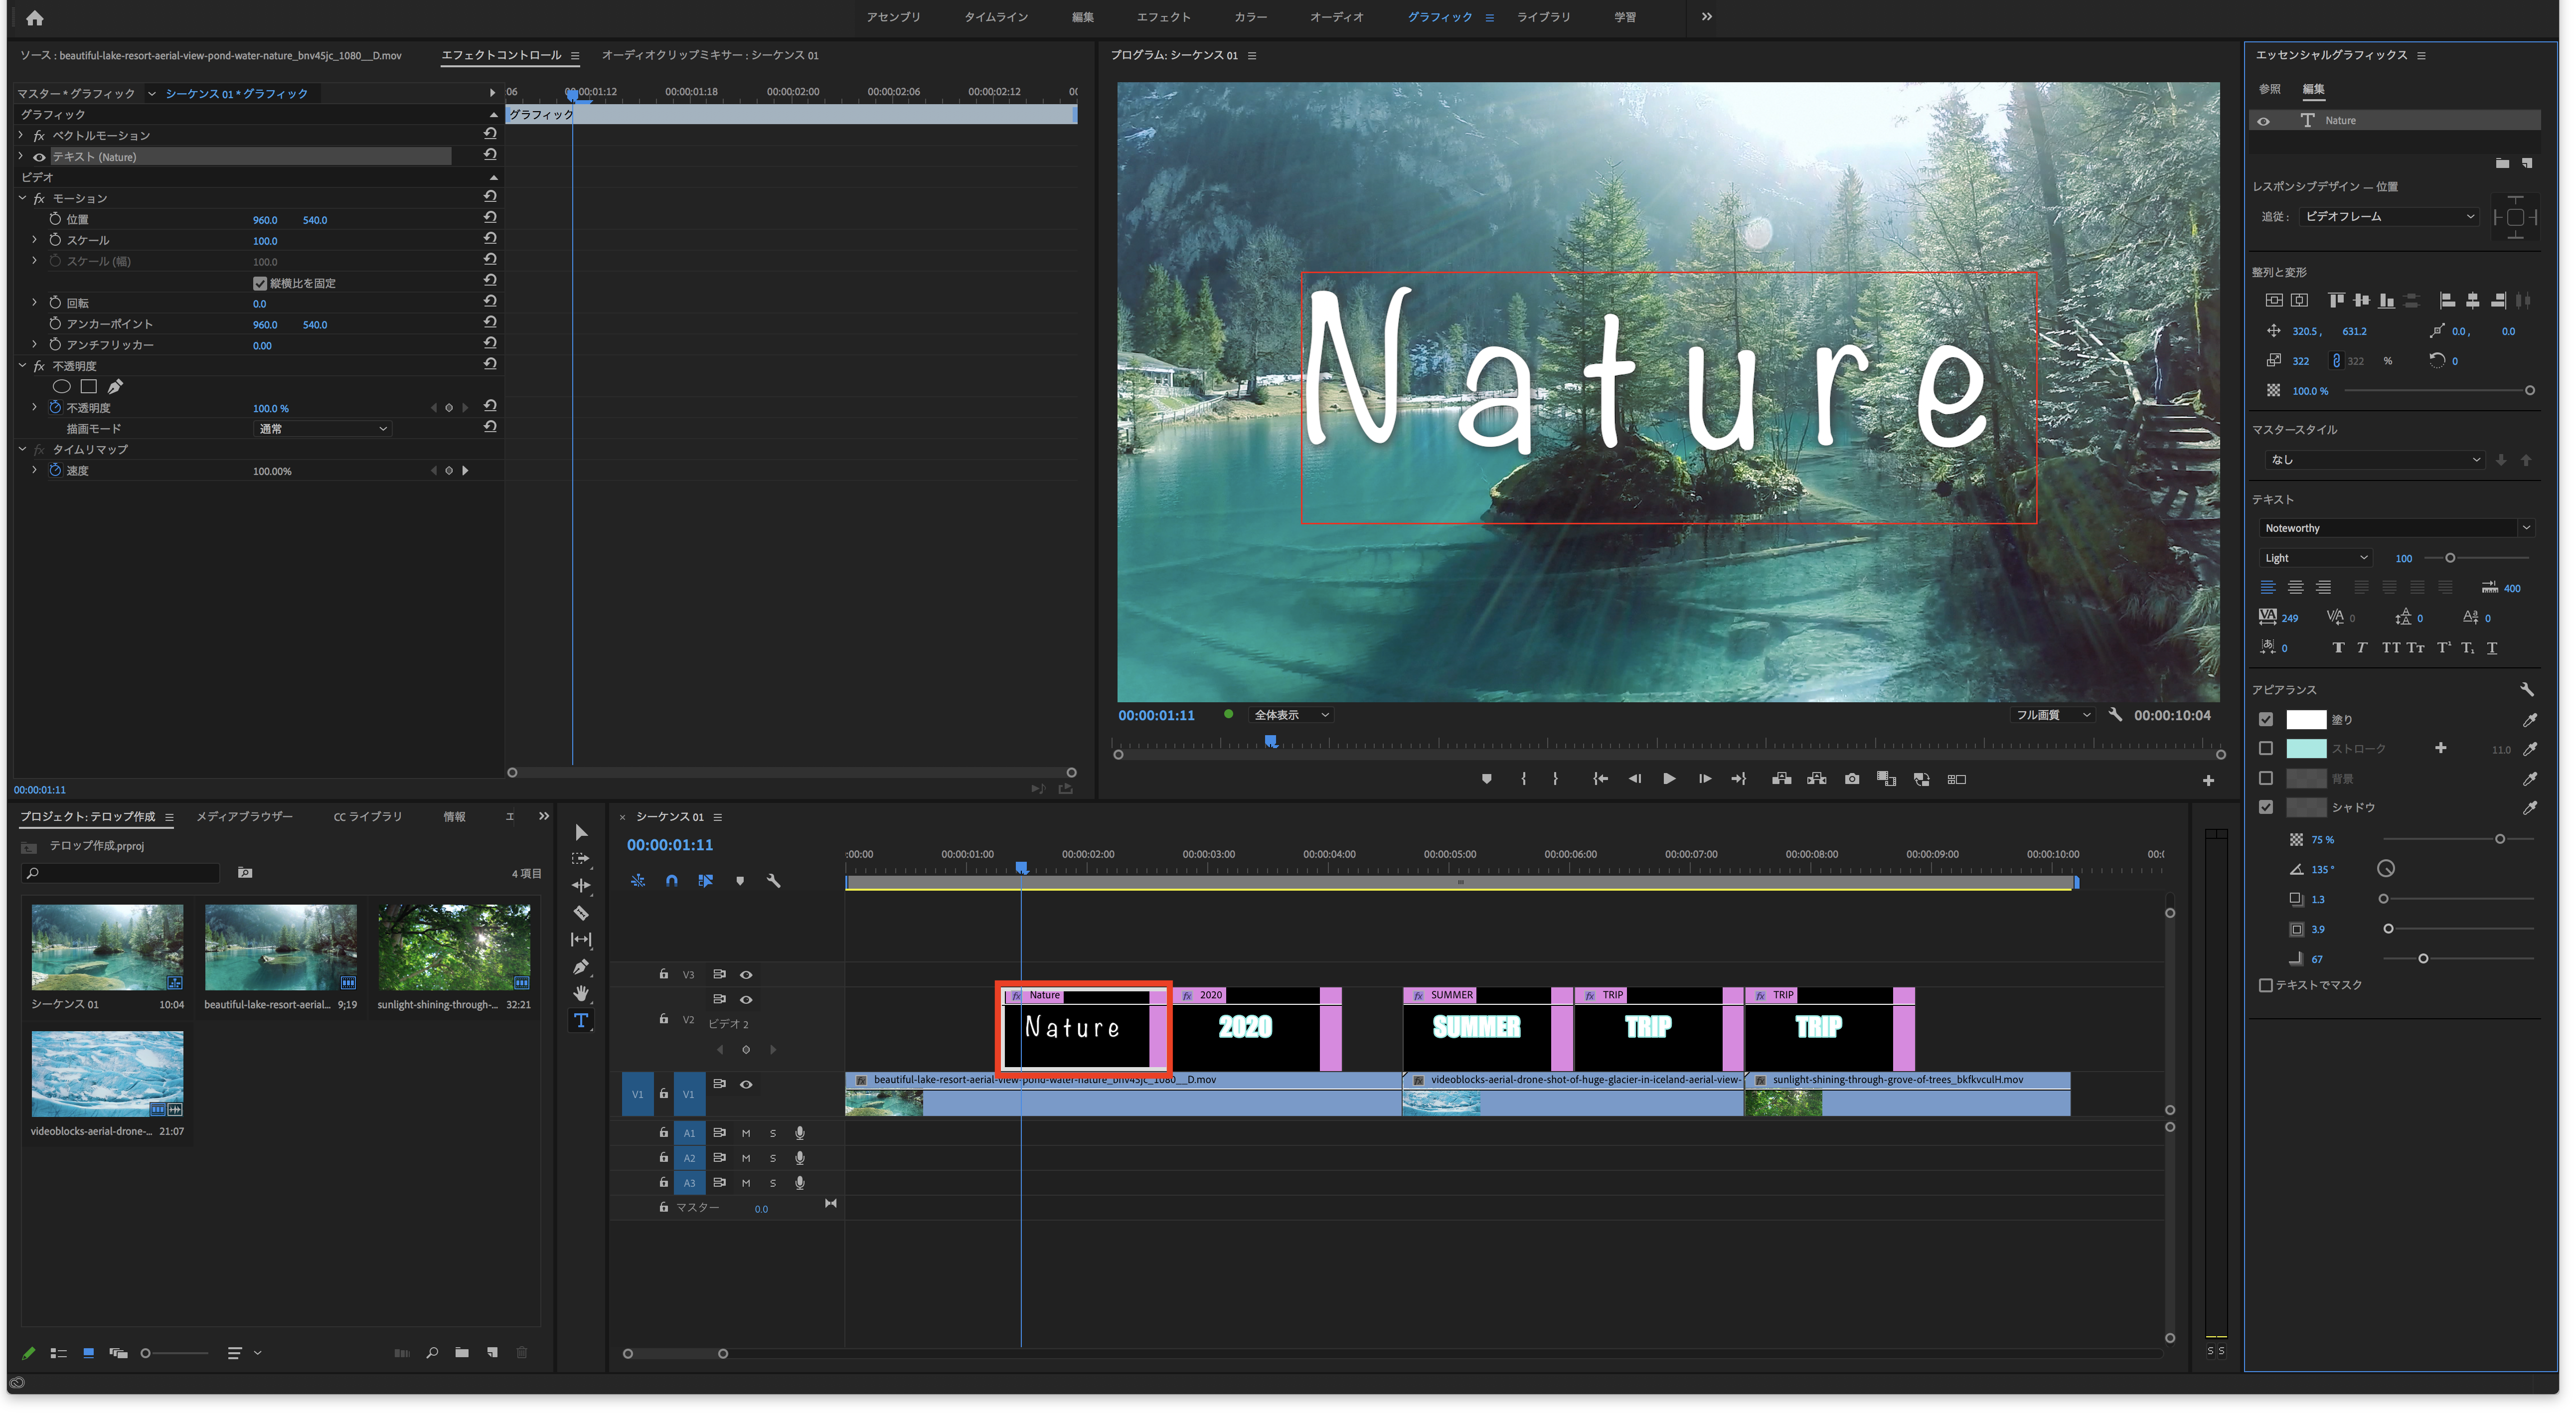Open the button editor plus icon
This screenshot has width=2576, height=1415.
(2208, 780)
